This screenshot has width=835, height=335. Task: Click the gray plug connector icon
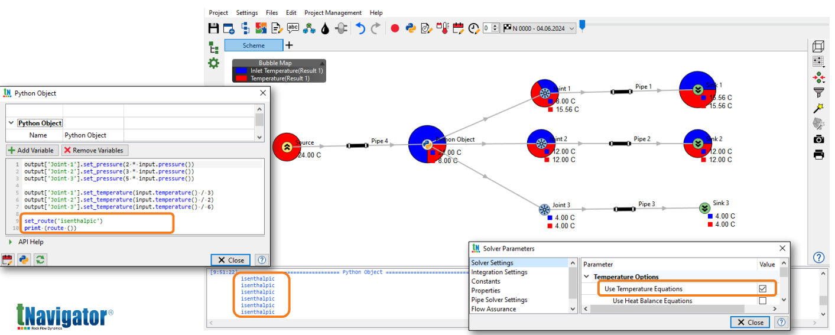(x=341, y=28)
